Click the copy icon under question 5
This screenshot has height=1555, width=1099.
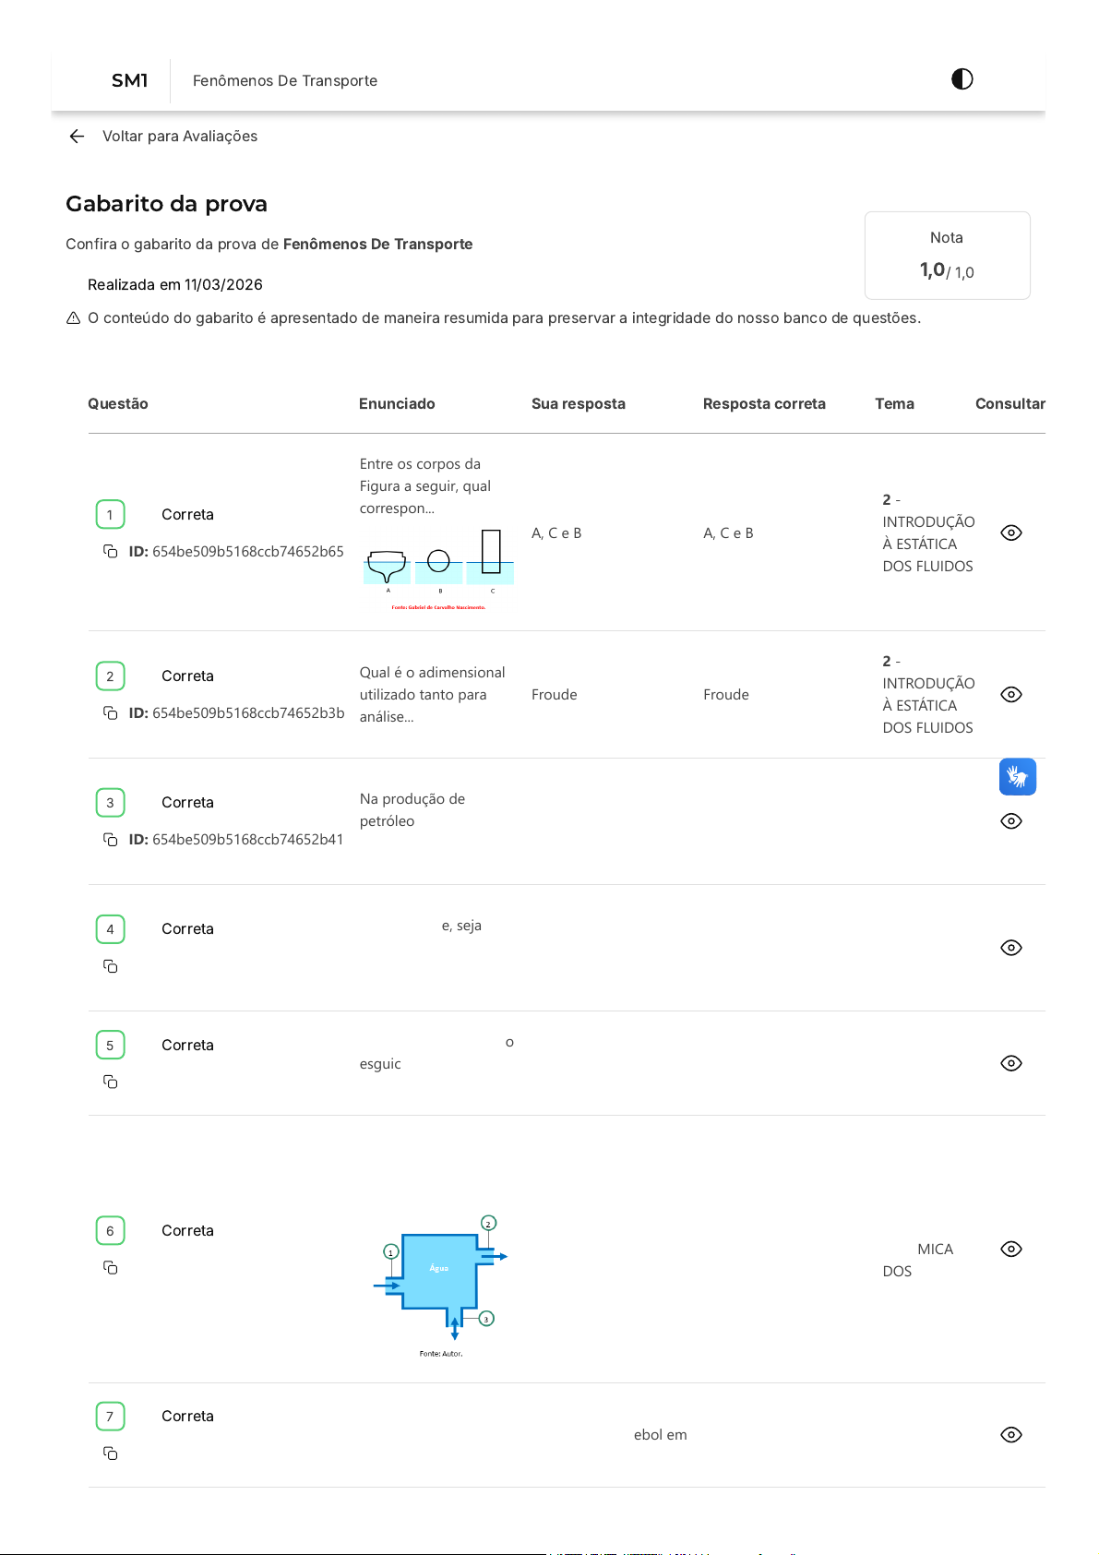point(111,1082)
